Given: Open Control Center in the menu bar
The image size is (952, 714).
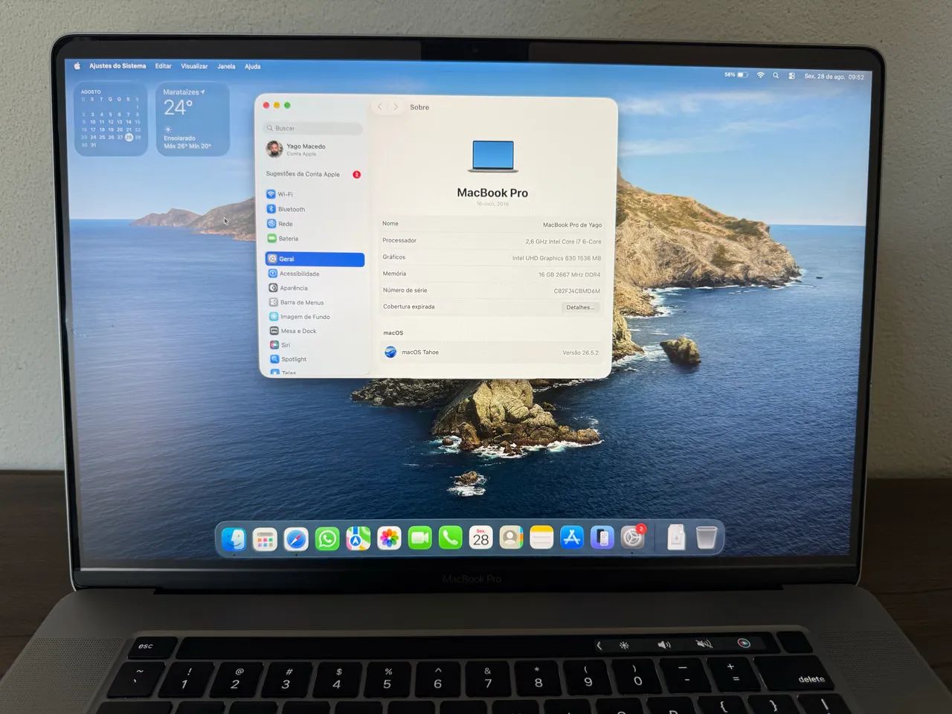Looking at the screenshot, I should click(x=791, y=76).
